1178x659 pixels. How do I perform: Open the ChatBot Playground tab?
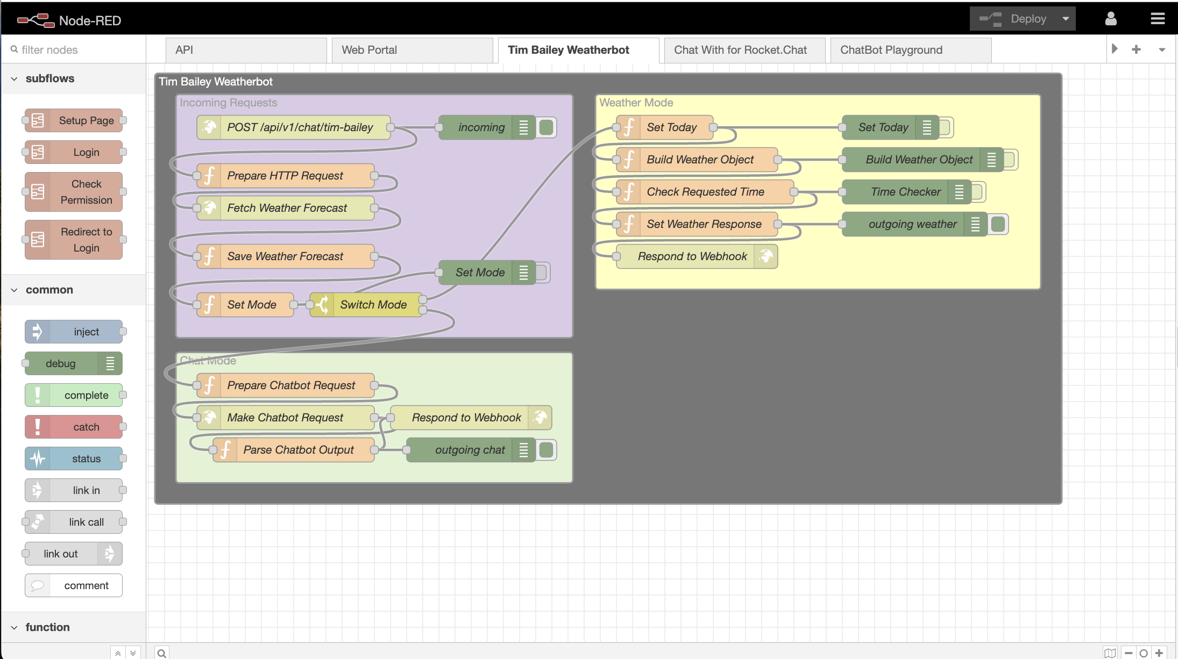[911, 50]
